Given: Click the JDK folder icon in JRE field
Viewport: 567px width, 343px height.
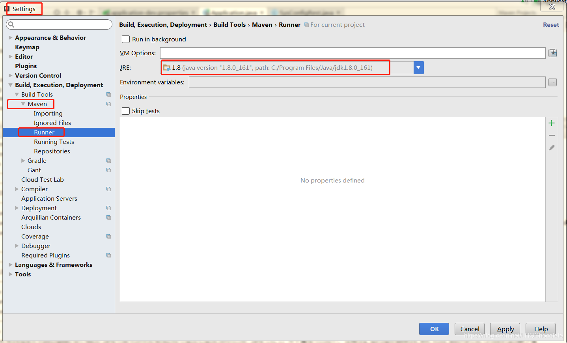Looking at the screenshot, I should 167,68.
